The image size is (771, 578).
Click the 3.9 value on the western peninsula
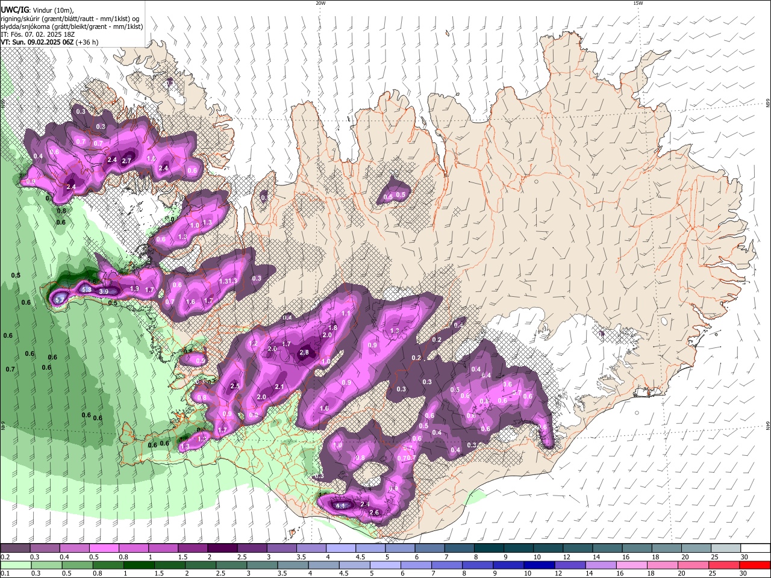pos(103,292)
